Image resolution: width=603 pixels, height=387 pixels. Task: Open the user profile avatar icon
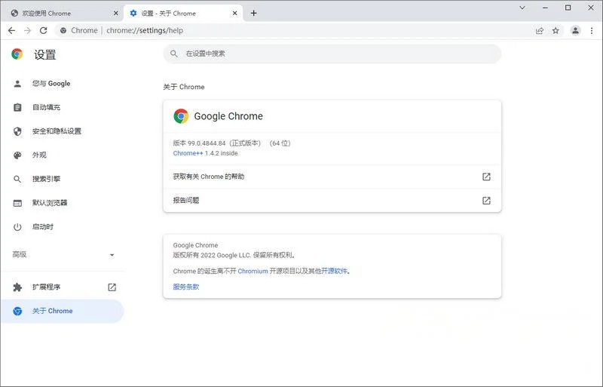tap(575, 30)
